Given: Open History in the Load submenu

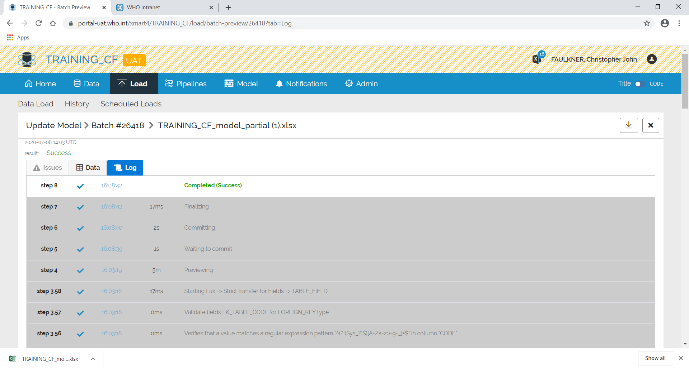Looking at the screenshot, I should [77, 104].
